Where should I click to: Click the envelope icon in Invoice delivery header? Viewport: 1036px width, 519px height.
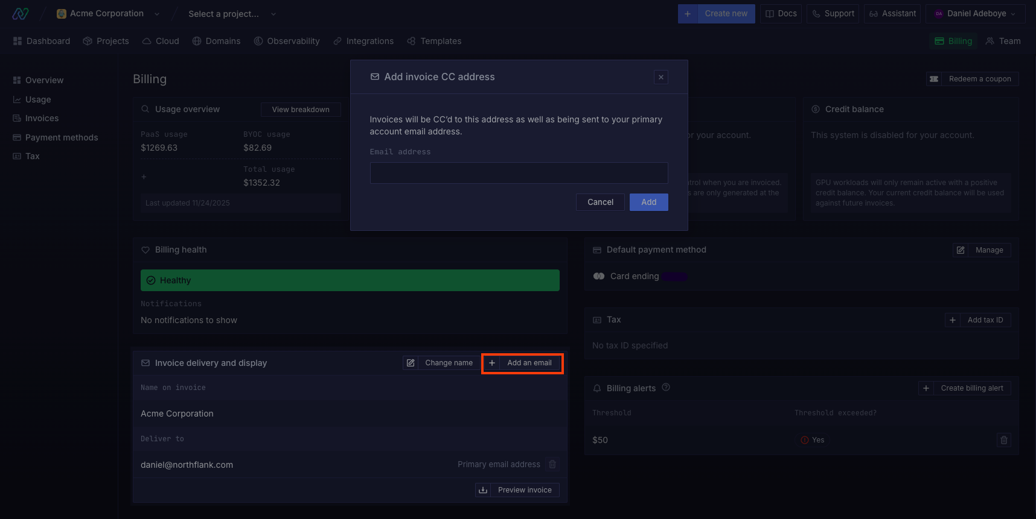(x=145, y=363)
